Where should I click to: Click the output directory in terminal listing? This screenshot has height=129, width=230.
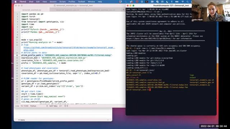coord(193,77)
